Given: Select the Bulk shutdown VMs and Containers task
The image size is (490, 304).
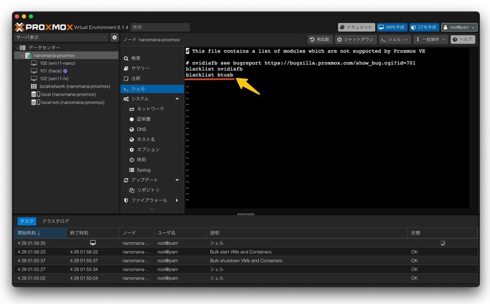Looking at the screenshot, I should click(x=246, y=260).
